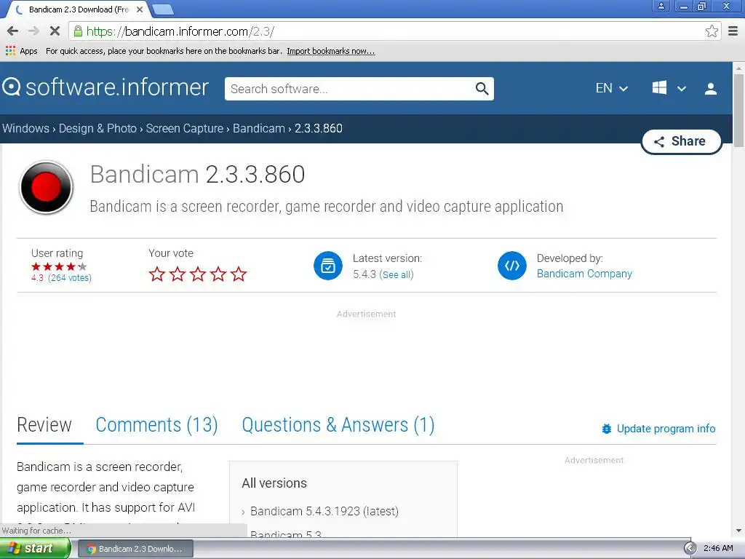Screen dimensions: 745x559
Task: Click the Windows platform logo icon
Action: [659, 87]
